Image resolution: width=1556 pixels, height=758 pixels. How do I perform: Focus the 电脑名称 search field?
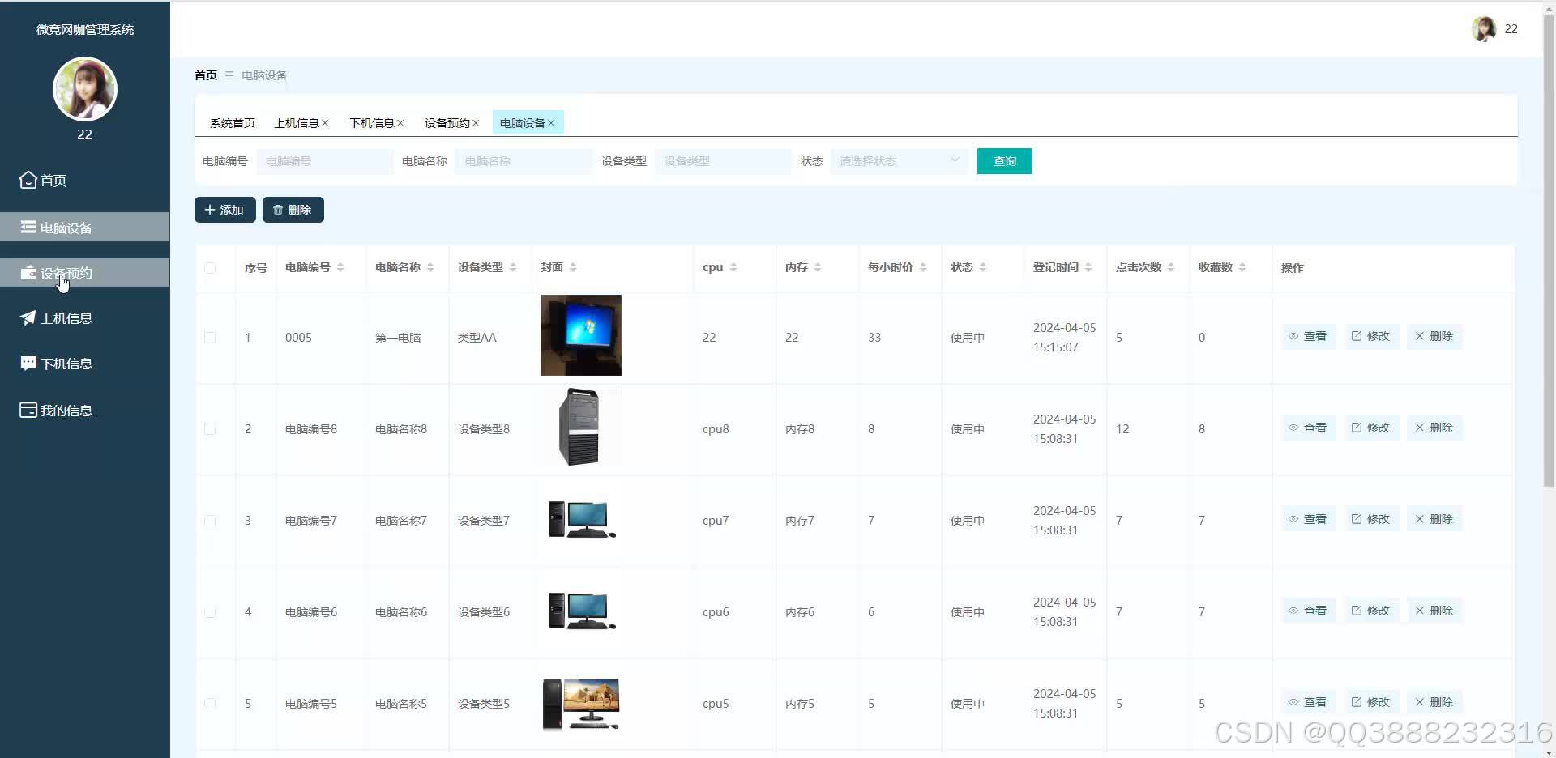pos(524,161)
